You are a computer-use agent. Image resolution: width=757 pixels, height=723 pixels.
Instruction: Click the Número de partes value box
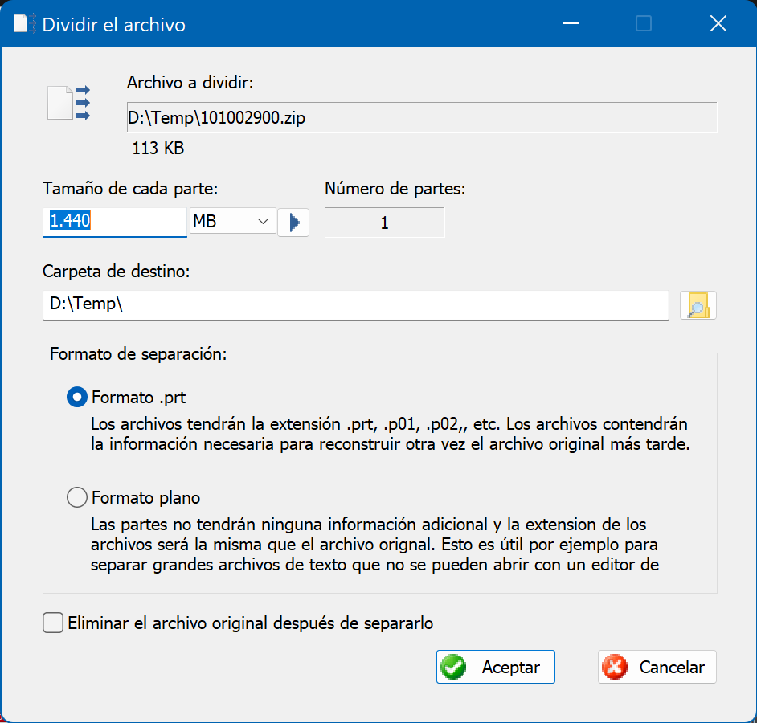[x=385, y=223]
